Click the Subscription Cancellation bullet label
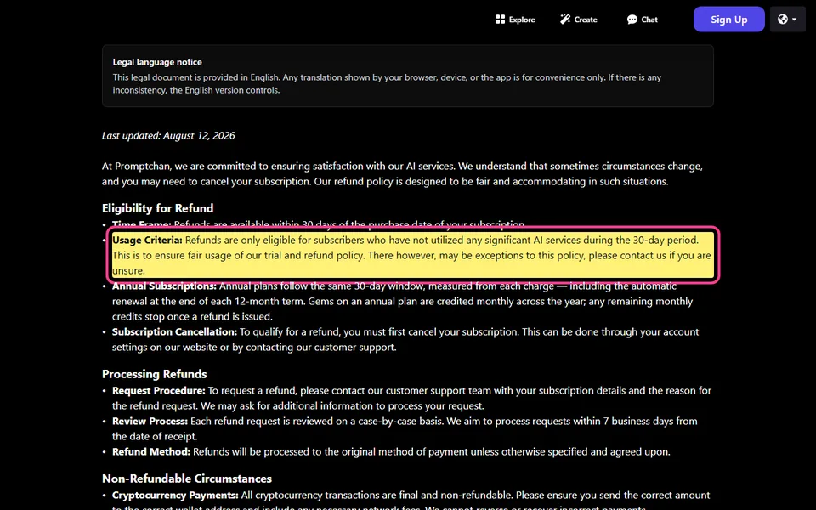This screenshot has height=510, width=816. [174, 332]
